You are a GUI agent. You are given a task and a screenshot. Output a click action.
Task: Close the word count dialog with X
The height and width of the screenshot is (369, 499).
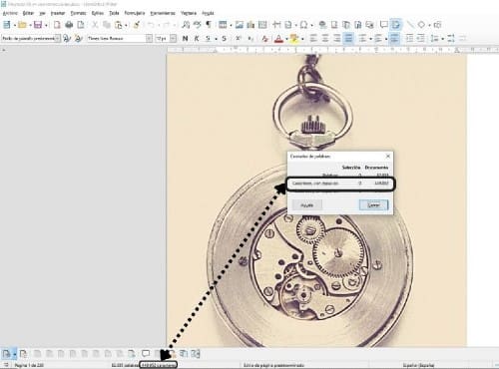tap(387, 156)
